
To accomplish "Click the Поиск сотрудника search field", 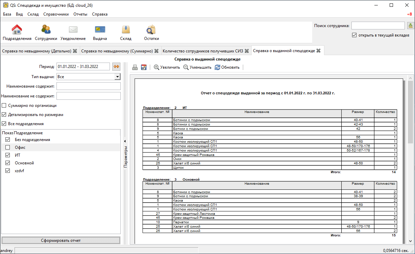I will 378,26.
